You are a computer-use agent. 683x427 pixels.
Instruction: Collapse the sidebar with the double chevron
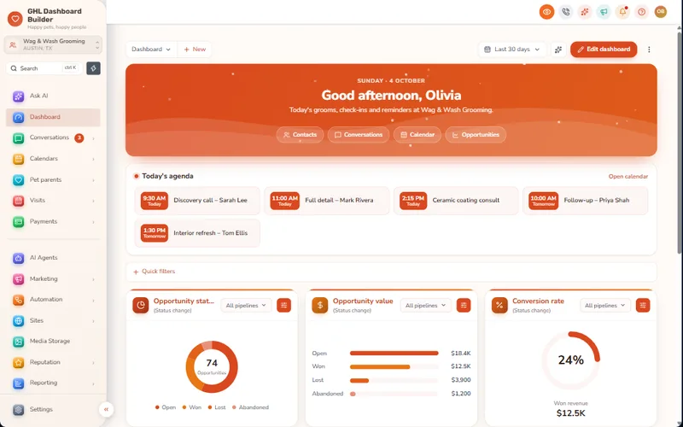point(106,410)
